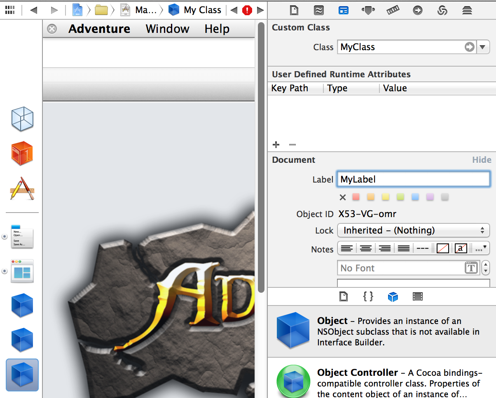Choose the red label color
Viewport: 496px width, 398px height.
[356, 197]
